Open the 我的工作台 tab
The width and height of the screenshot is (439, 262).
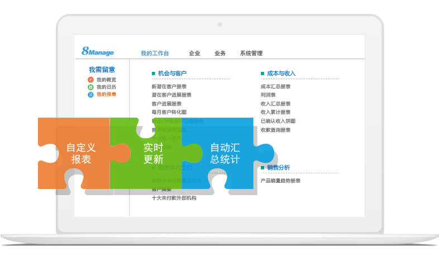(155, 53)
